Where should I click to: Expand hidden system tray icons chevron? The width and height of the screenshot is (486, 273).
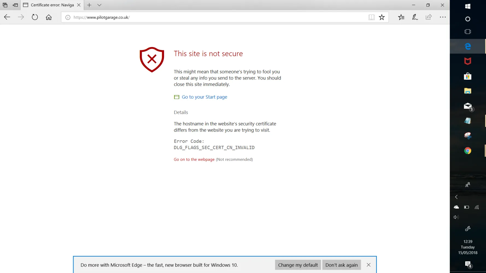tap(456, 197)
